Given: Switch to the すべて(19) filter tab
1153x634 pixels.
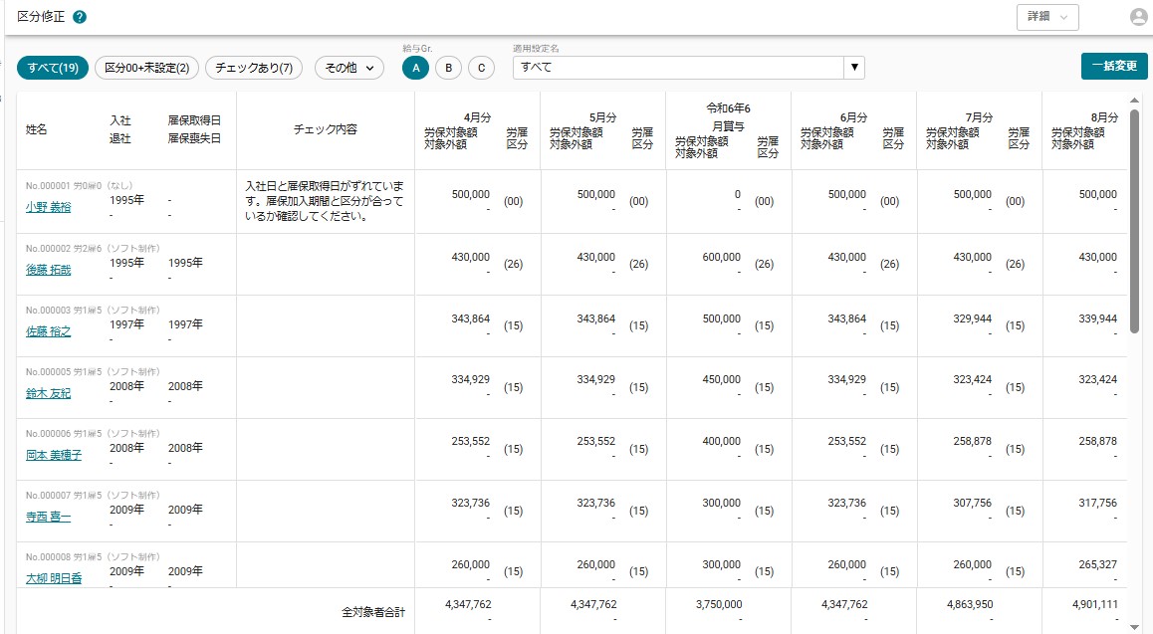Looking at the screenshot, I should tap(53, 68).
